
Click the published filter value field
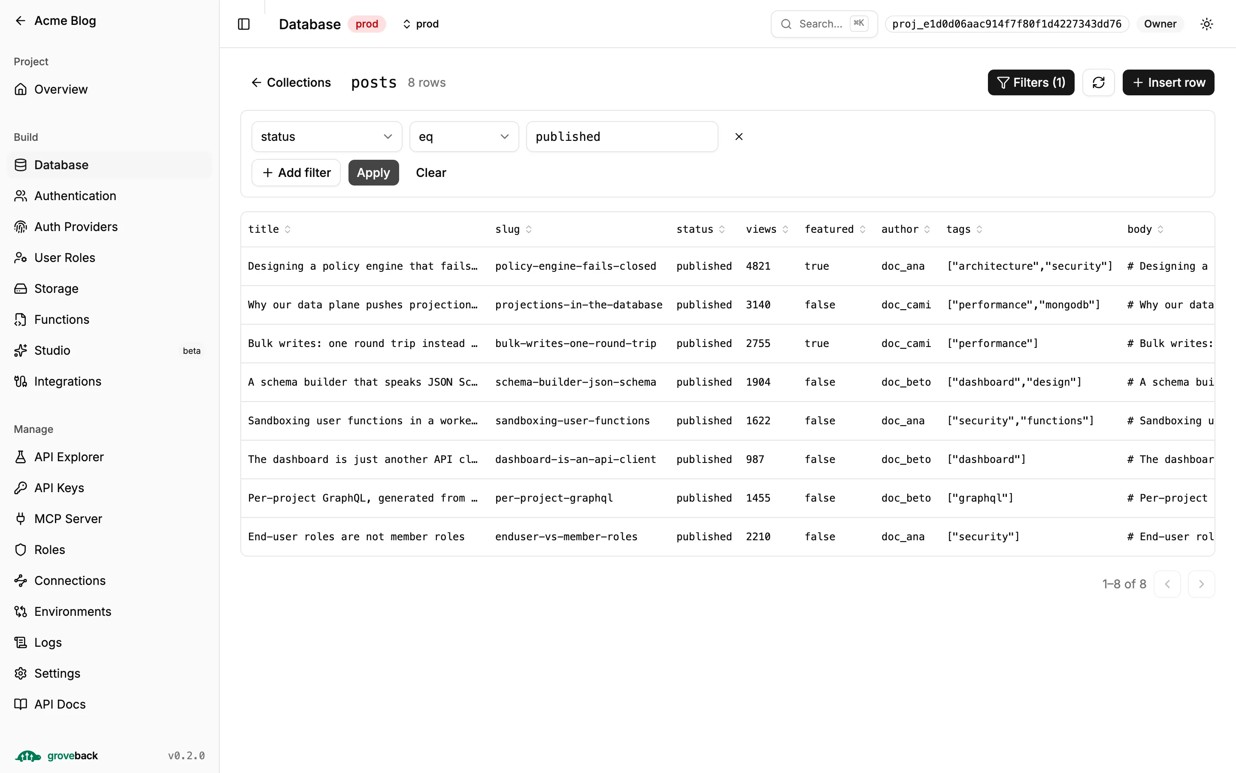pyautogui.click(x=621, y=137)
